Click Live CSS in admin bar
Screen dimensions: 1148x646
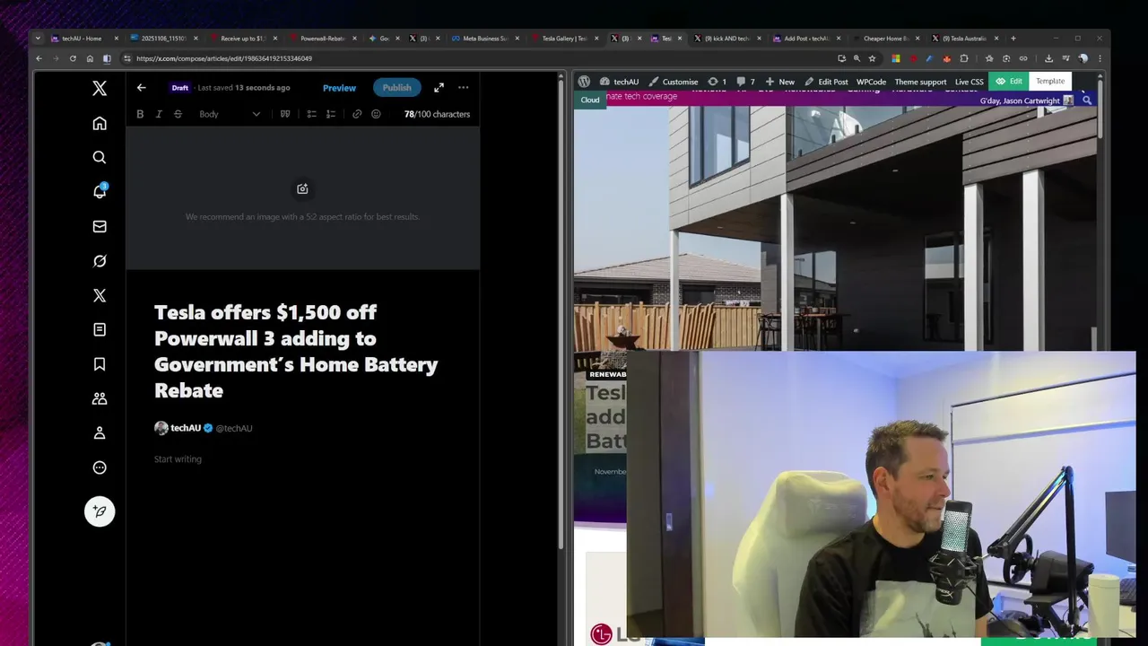969,82
